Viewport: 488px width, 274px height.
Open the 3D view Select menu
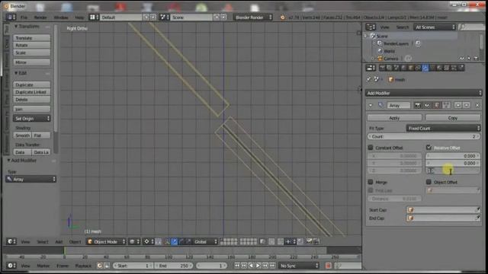pyautogui.click(x=43, y=241)
